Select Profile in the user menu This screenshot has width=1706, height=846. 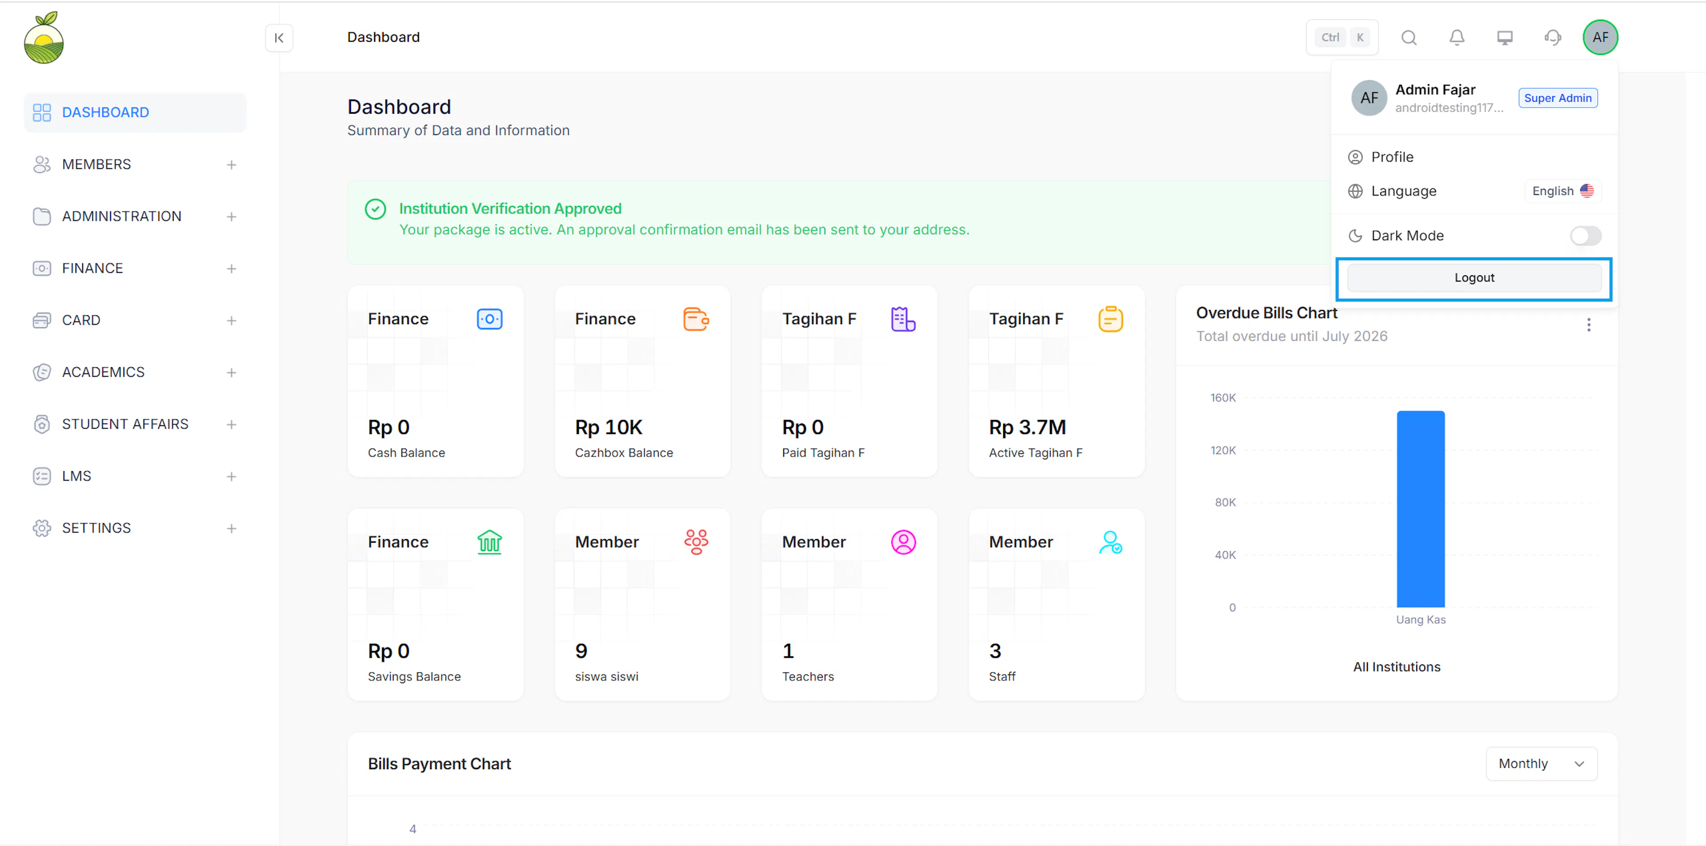point(1474,157)
